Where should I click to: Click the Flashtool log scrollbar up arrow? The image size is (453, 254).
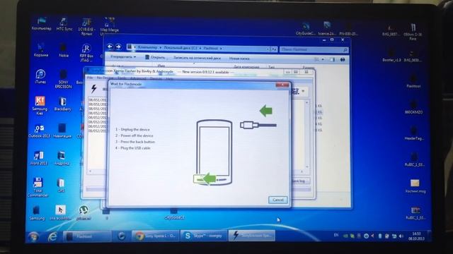(x=306, y=102)
